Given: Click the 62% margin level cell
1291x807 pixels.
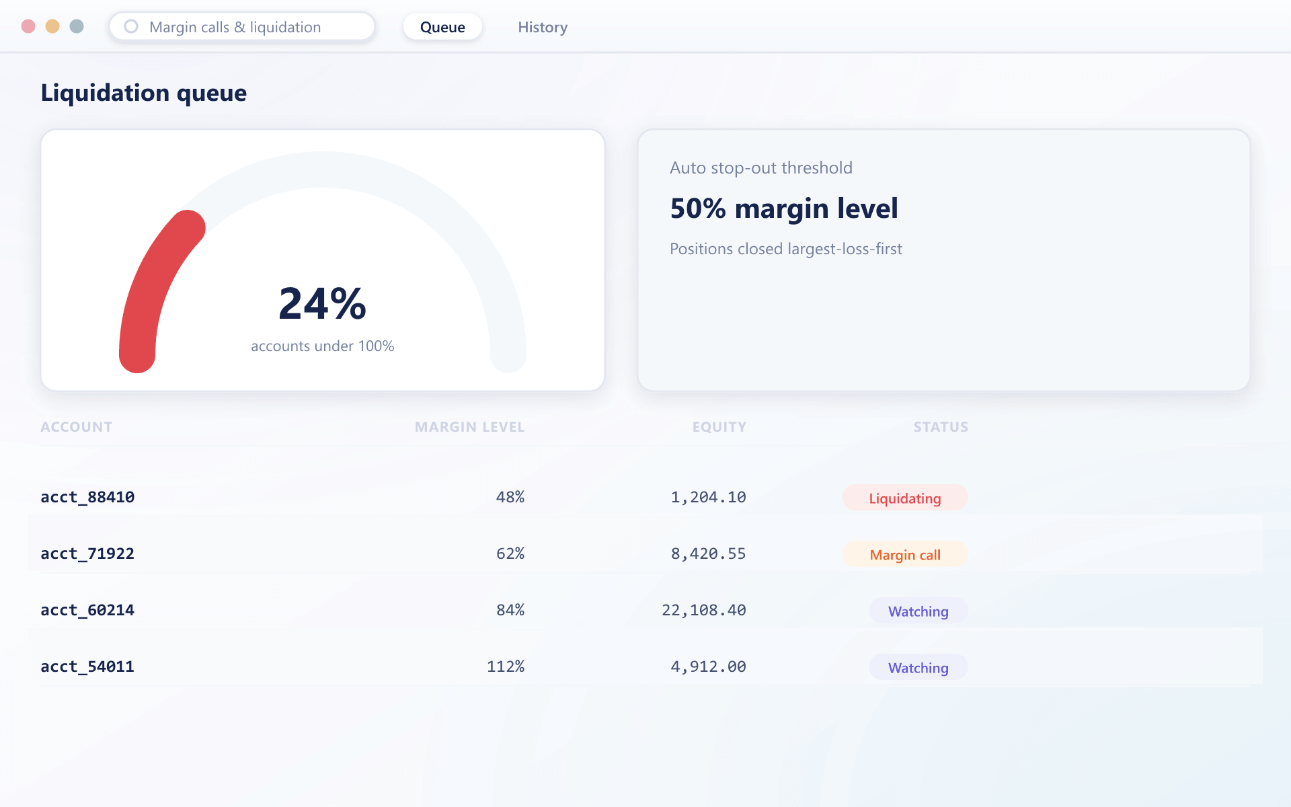Looking at the screenshot, I should (510, 553).
